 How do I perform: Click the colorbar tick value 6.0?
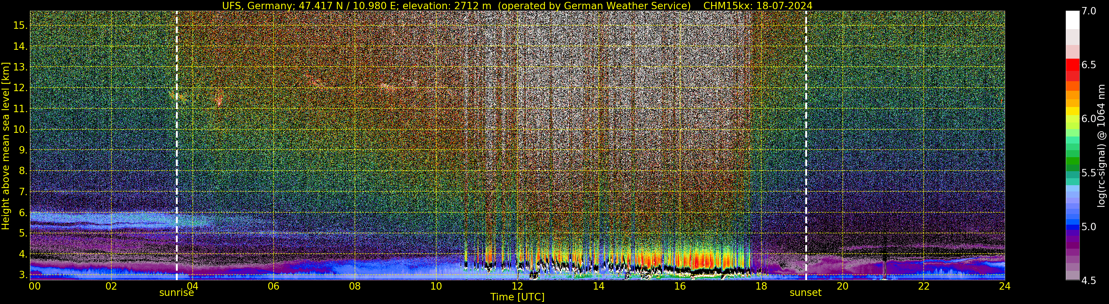tap(1089, 119)
